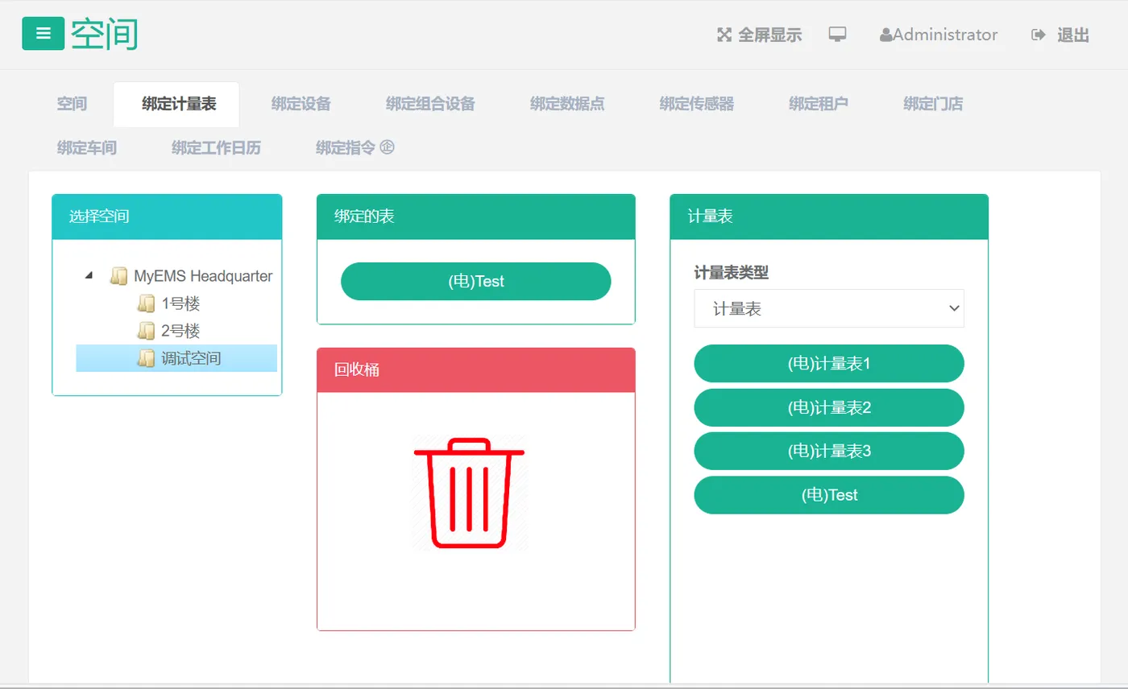Viewport: 1128px width, 689px height.
Task: Collapse the MyEMS Headquarter tree node
Action: pyautogui.click(x=90, y=274)
